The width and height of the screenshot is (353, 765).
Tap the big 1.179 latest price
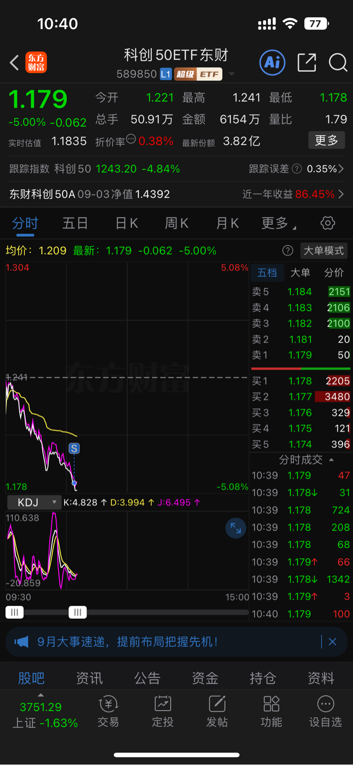pos(38,99)
